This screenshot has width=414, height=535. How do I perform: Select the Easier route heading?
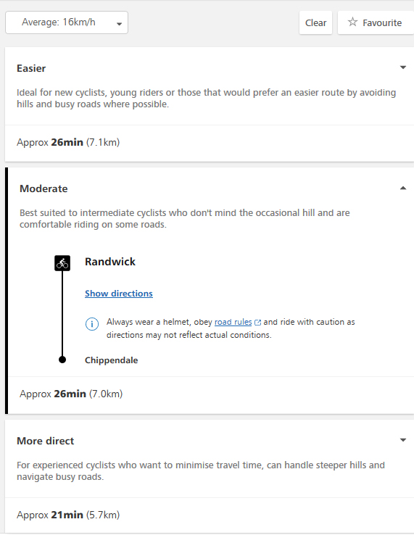(x=31, y=68)
